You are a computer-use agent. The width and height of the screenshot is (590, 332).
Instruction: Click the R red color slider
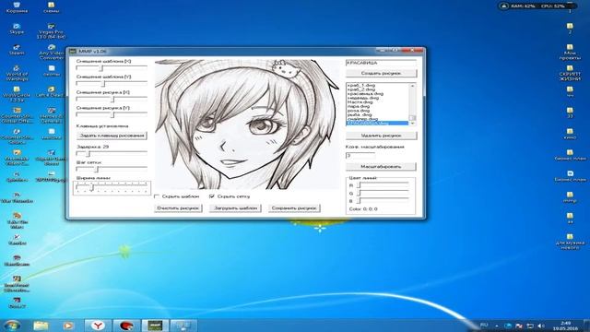[383, 185]
